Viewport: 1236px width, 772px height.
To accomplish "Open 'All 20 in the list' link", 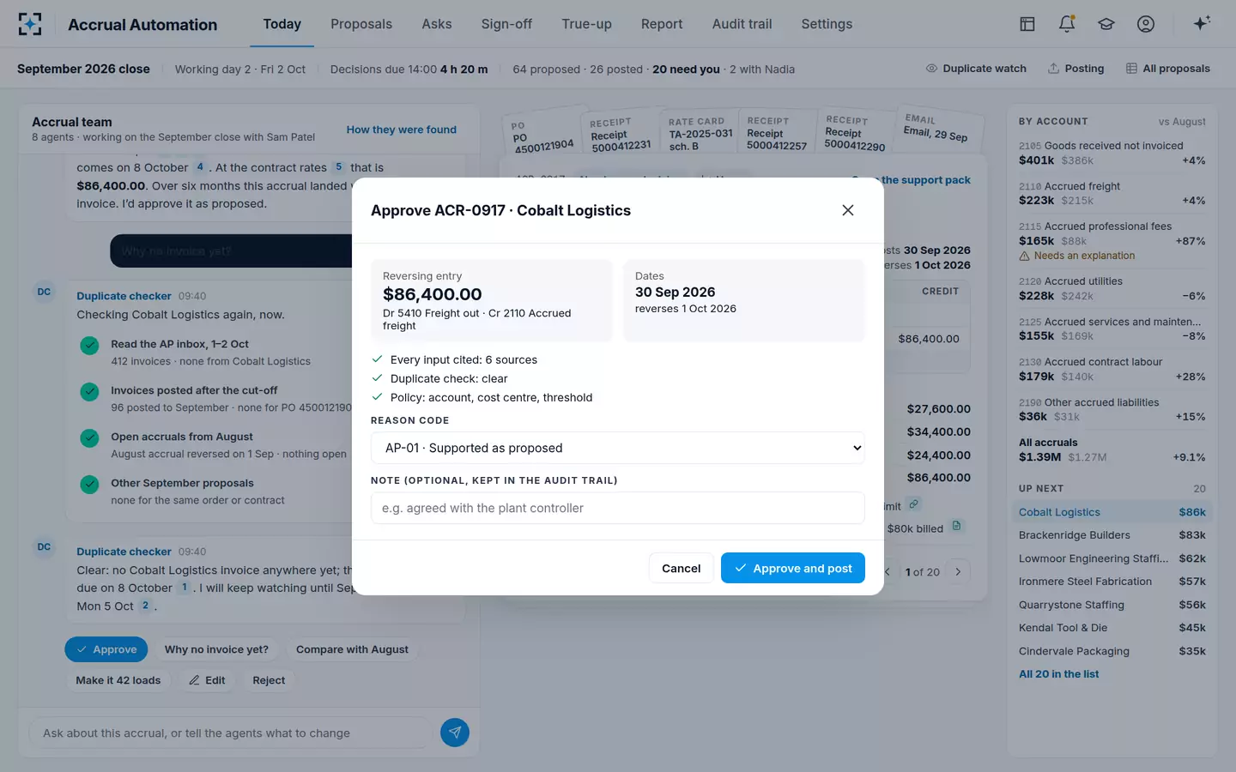I will tap(1058, 674).
